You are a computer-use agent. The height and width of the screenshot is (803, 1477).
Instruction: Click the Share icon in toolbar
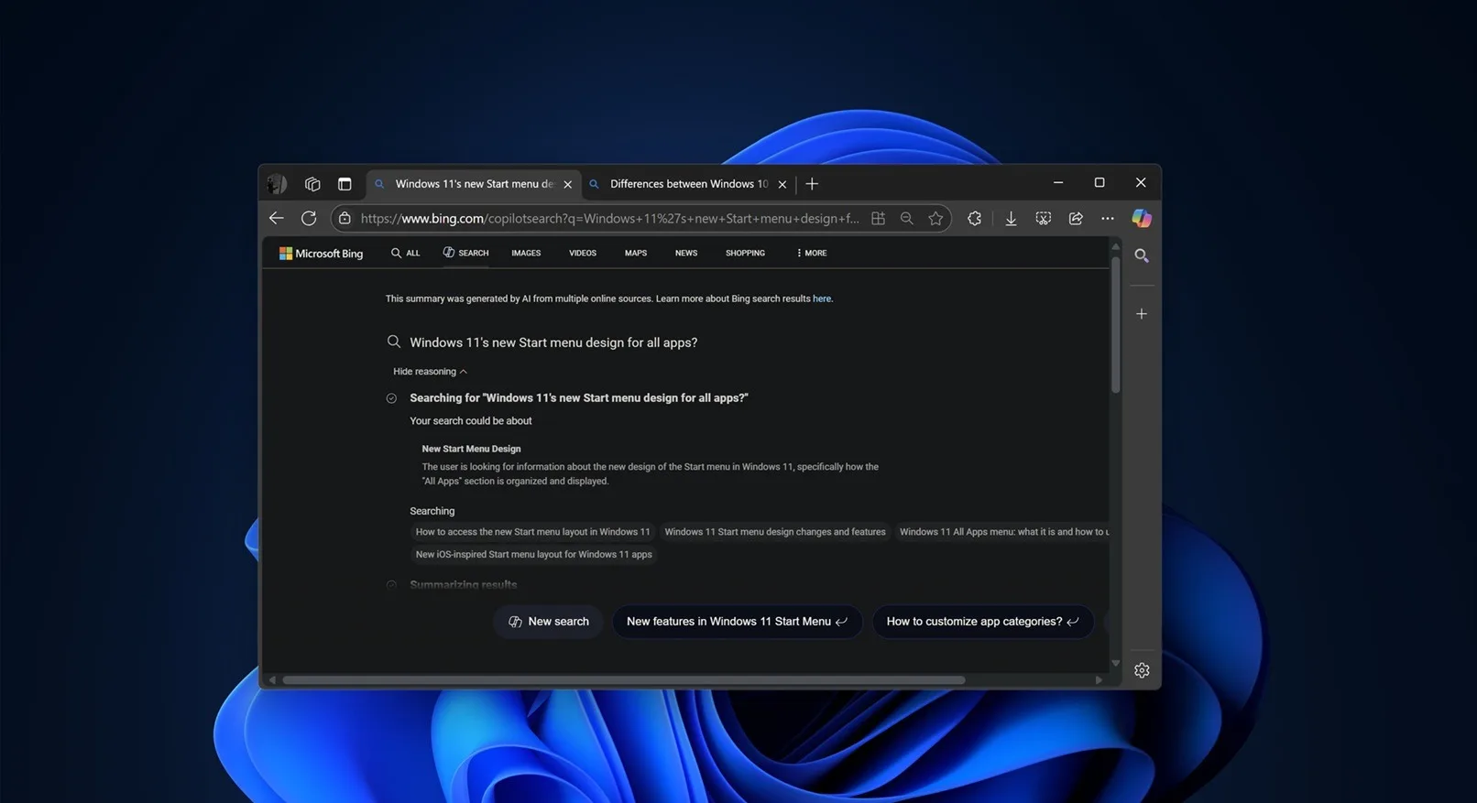click(1076, 218)
